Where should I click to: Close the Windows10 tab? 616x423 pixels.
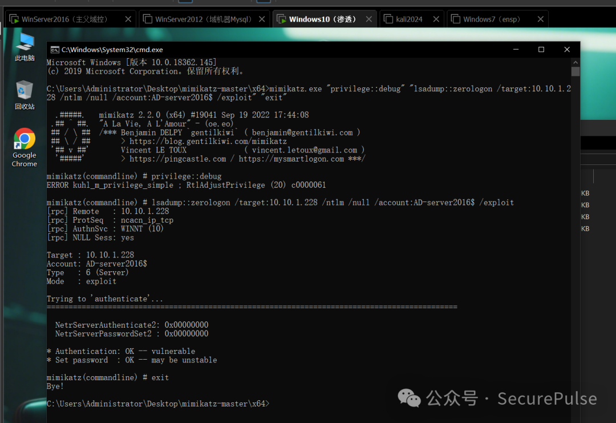369,19
